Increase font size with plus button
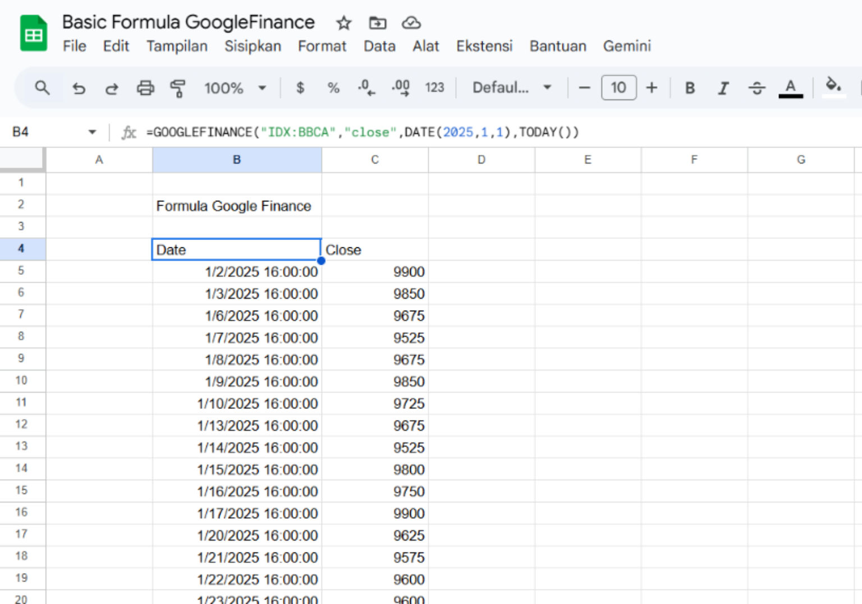 (x=652, y=88)
